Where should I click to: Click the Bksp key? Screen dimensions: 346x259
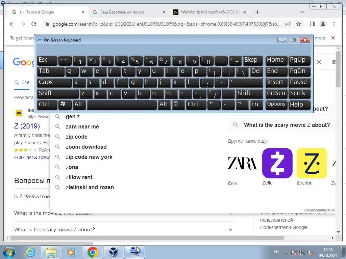pos(253,61)
